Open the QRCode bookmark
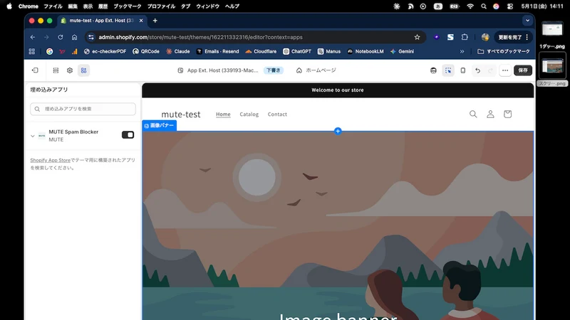Viewport: 570px width, 320px height. click(x=146, y=51)
